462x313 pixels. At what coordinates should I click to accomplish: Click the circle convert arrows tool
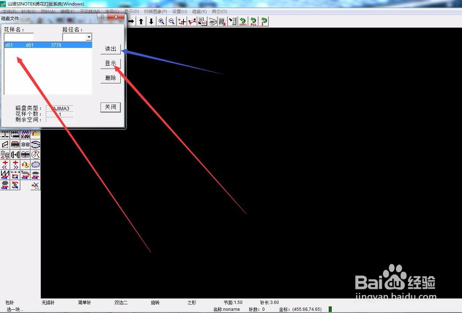click(x=15, y=185)
